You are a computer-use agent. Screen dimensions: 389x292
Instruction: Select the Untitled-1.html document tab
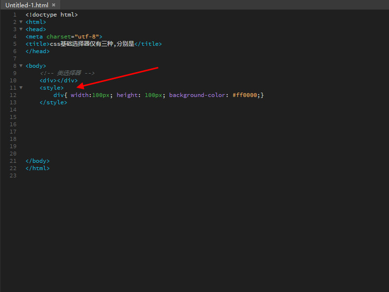pos(27,5)
